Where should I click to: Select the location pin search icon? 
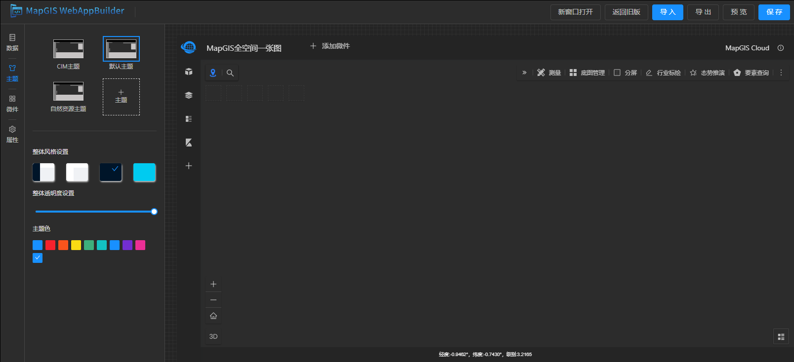coord(213,72)
